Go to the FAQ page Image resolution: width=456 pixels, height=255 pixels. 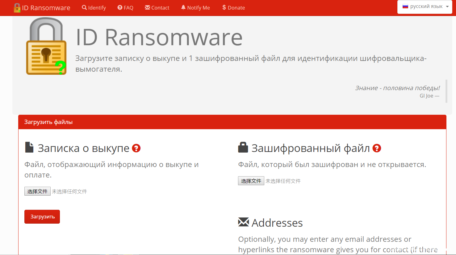click(x=125, y=8)
